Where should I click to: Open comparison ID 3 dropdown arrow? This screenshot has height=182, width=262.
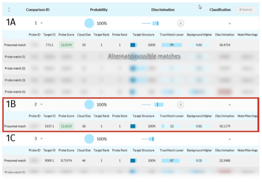point(41,139)
